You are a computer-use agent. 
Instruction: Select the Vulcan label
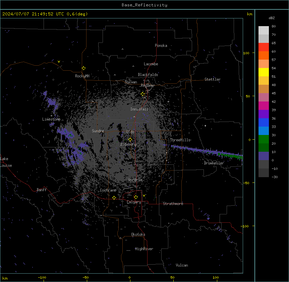182,265
